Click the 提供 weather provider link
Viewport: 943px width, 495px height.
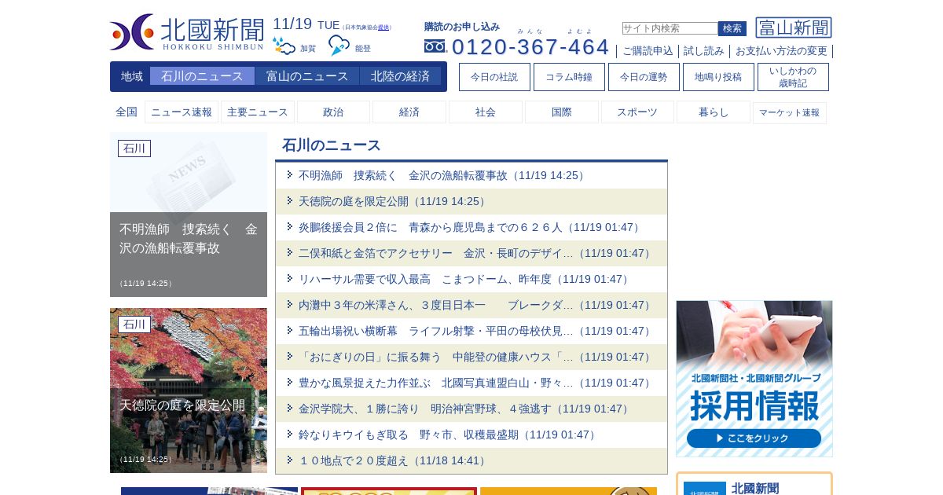pos(383,27)
